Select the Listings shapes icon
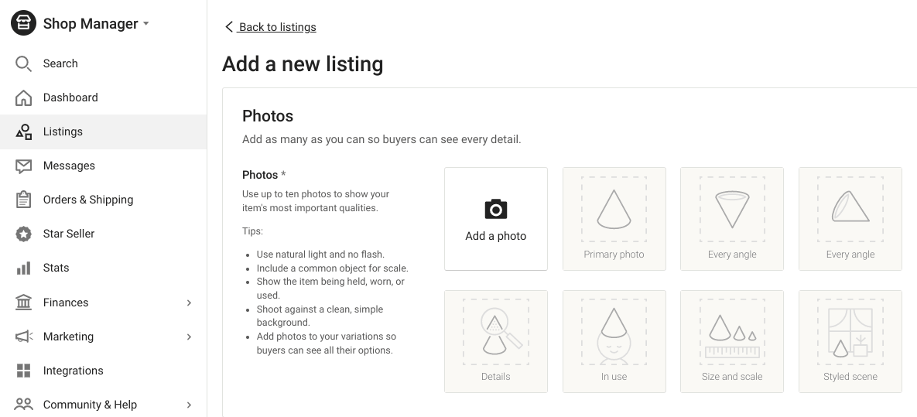 click(x=23, y=132)
